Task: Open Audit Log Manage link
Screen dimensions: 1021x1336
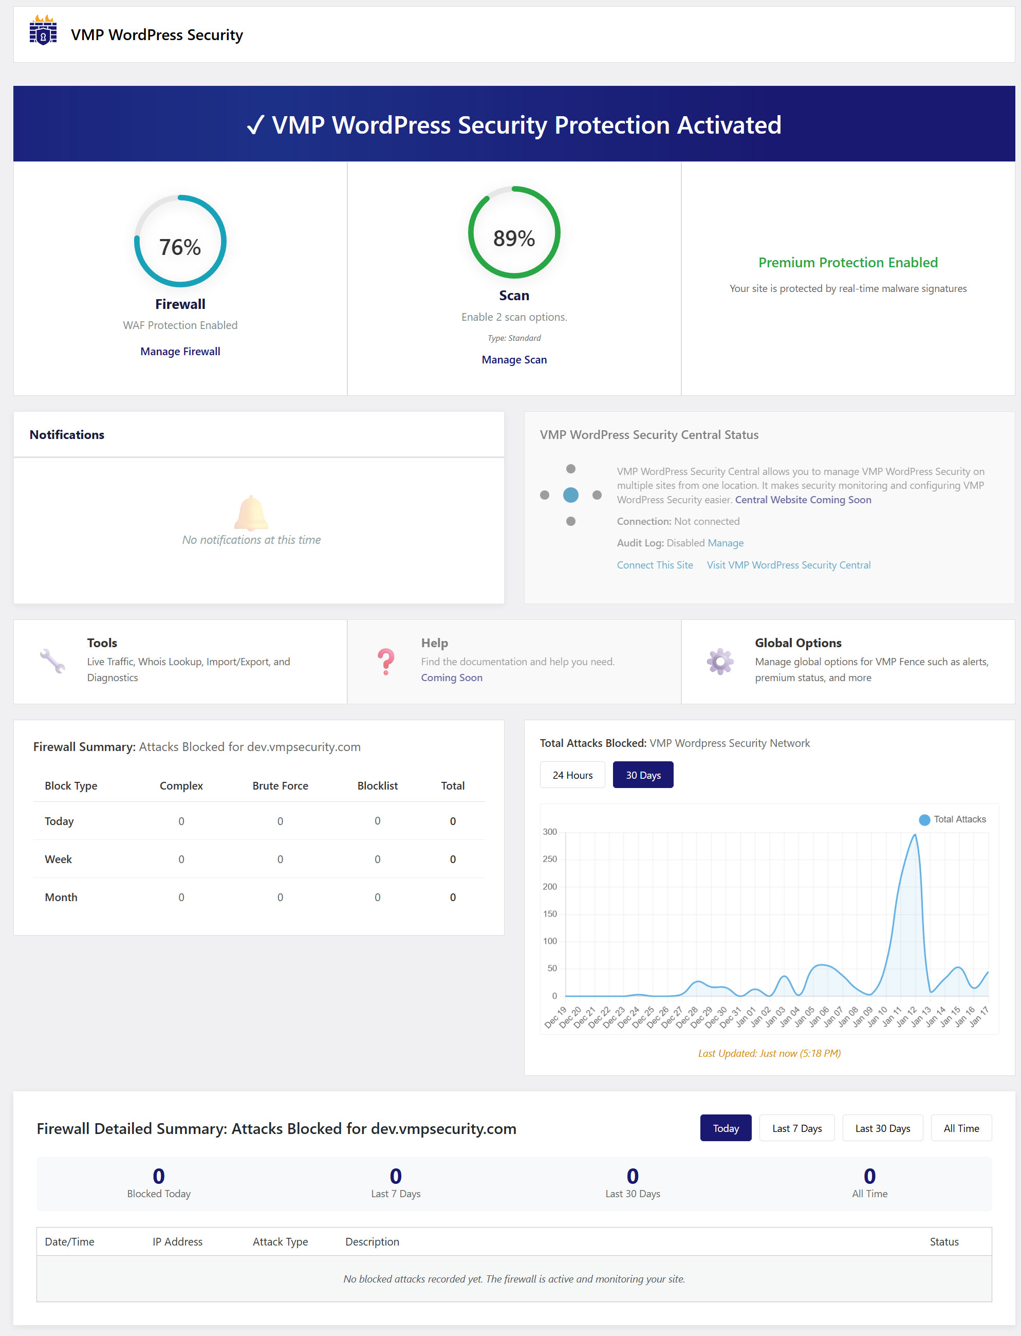Action: 725,543
